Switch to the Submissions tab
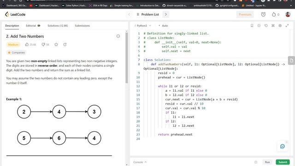295x166 pixels. [x=82, y=26]
